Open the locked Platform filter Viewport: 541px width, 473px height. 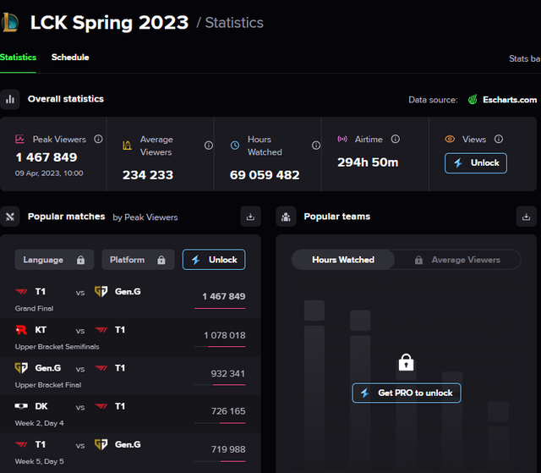pyautogui.click(x=138, y=260)
